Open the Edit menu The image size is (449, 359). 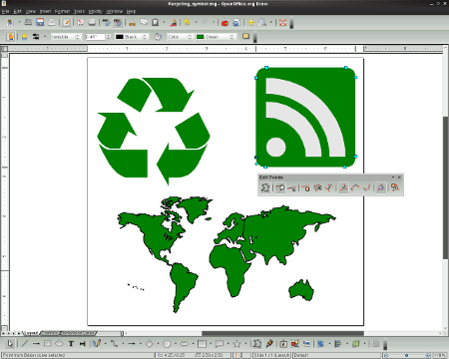pyautogui.click(x=17, y=11)
